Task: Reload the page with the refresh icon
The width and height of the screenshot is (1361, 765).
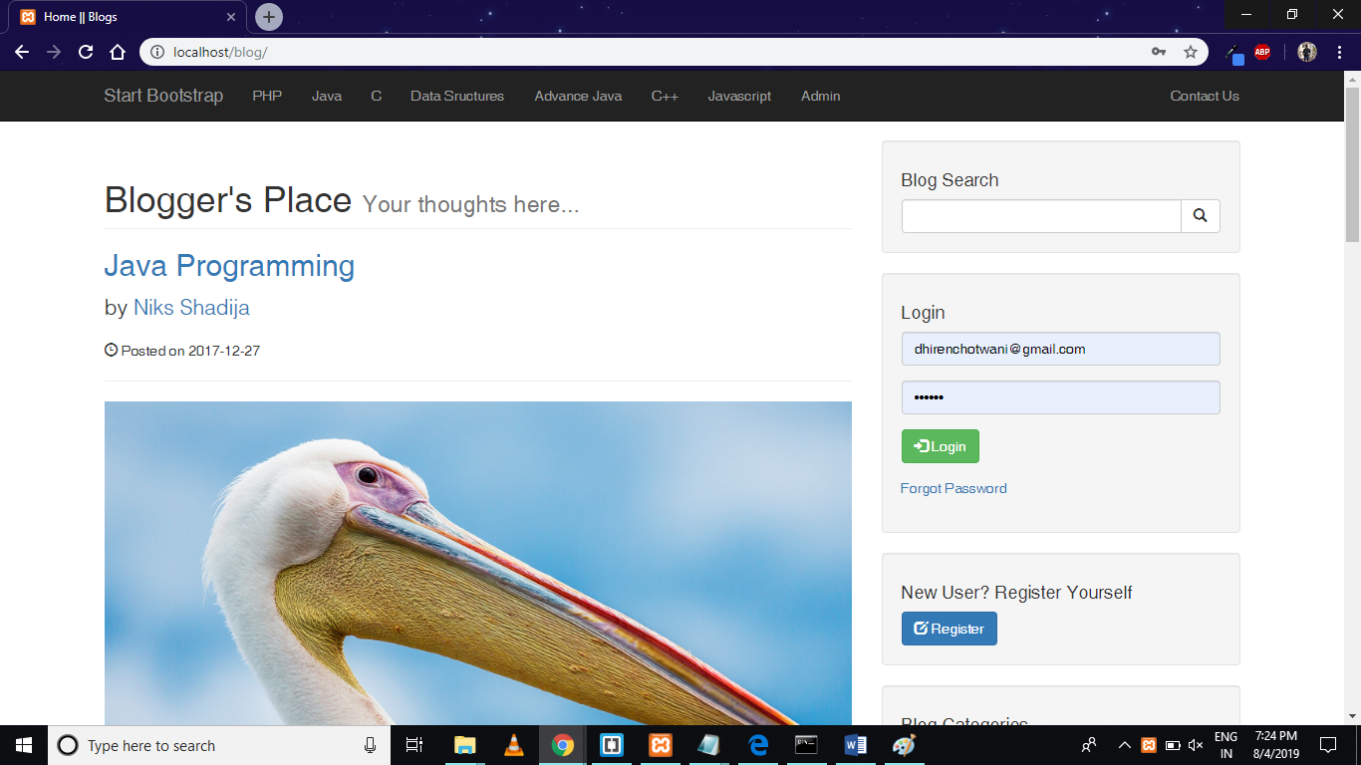Action: (86, 52)
